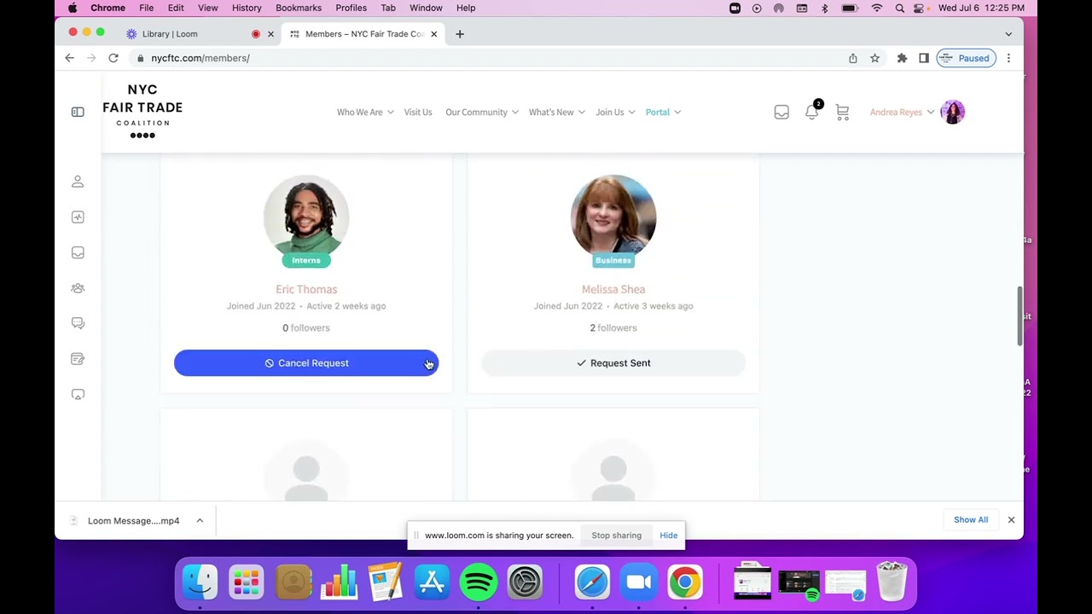Open Chrome from the dock
Image resolution: width=1092 pixels, height=614 pixels.
click(x=684, y=582)
